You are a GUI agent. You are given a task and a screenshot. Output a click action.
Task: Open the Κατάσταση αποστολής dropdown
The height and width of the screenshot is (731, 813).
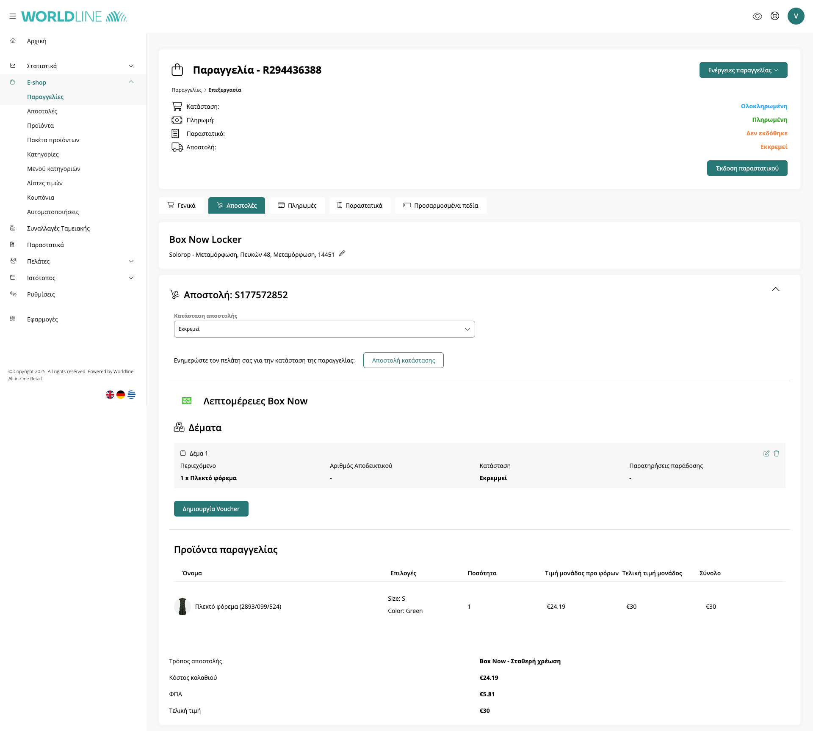(324, 329)
